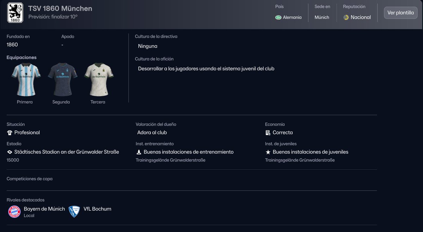This screenshot has width=423, height=232.
Task: Open the Ver plantilla button
Action: 400,13
